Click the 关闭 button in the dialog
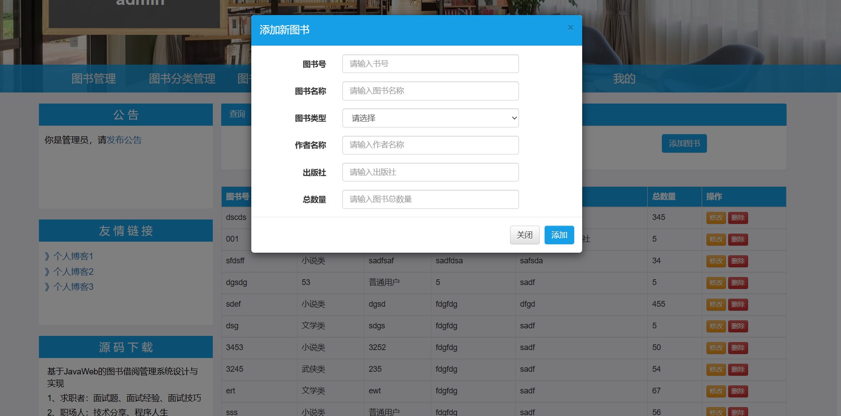This screenshot has width=841, height=416. tap(525, 235)
